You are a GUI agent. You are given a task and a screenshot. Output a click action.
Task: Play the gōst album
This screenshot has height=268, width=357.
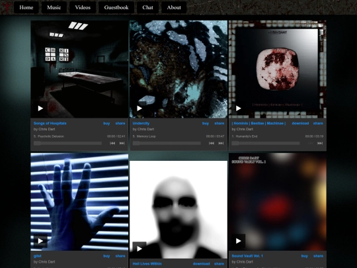(x=40, y=241)
